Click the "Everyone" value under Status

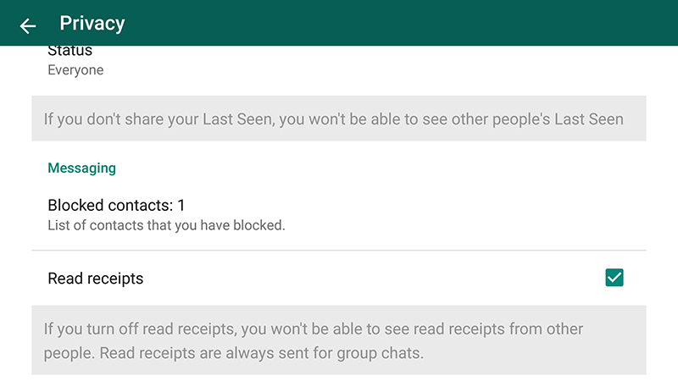(75, 70)
